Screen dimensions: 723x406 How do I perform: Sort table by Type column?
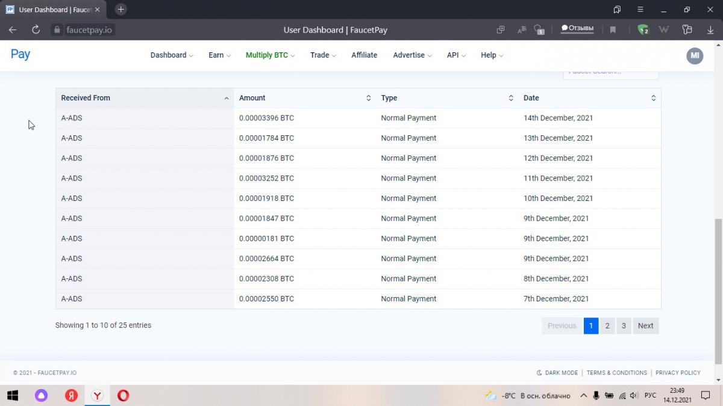447,98
